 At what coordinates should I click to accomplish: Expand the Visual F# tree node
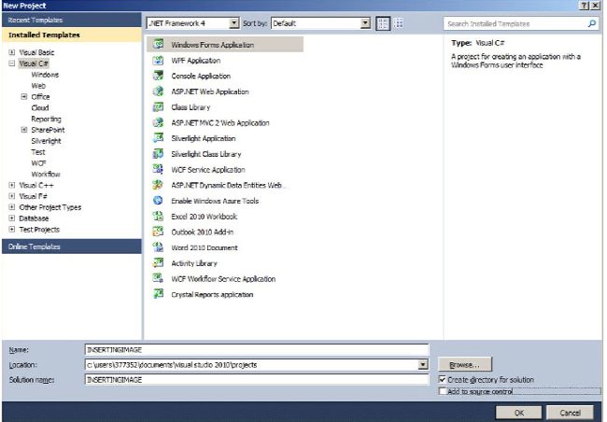coord(12,196)
